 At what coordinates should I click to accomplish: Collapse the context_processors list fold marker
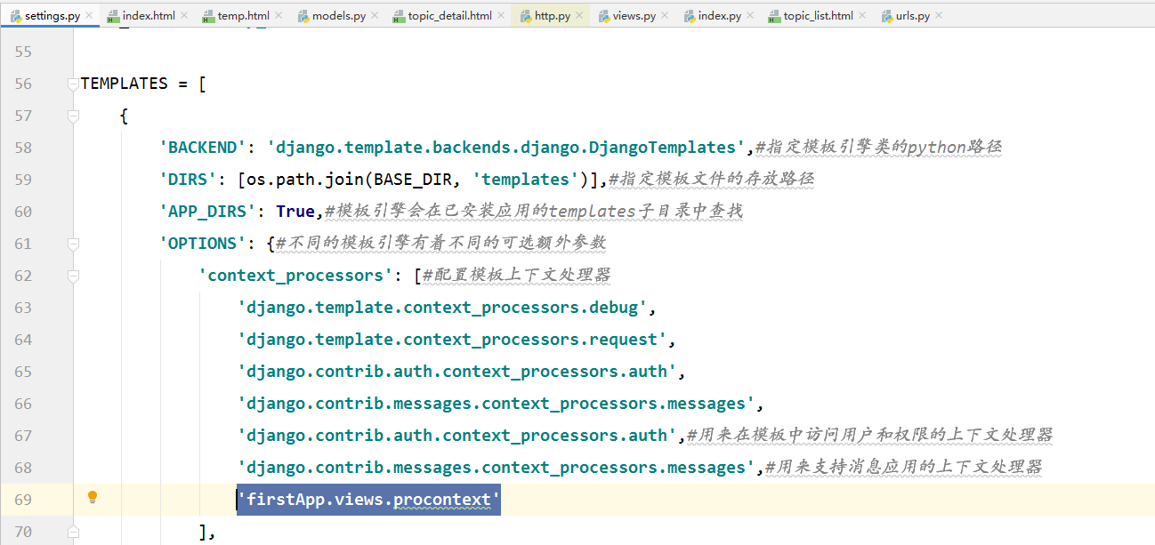73,276
